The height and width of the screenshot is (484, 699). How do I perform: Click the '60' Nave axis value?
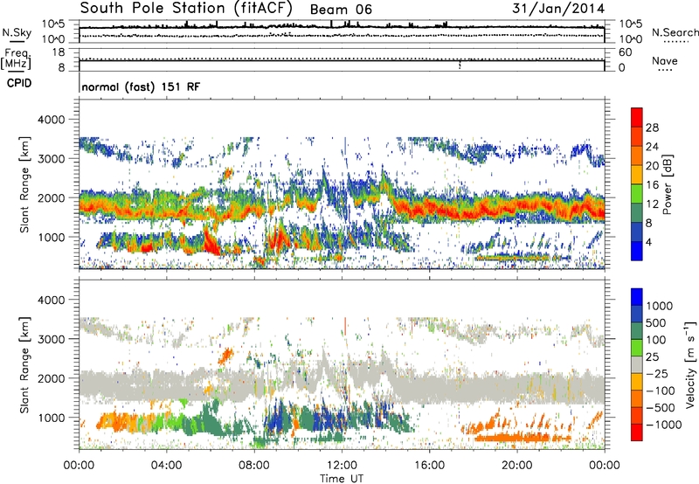(x=625, y=52)
